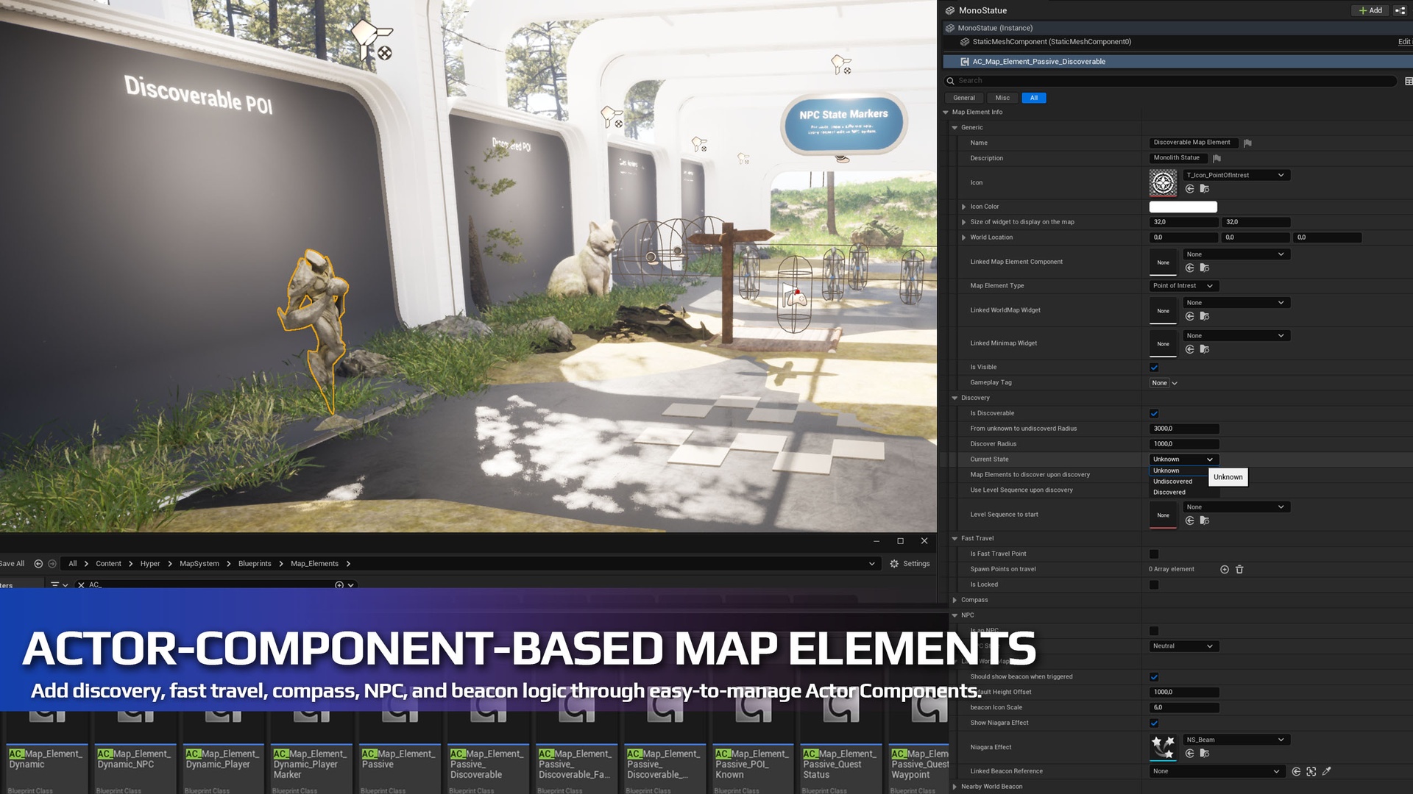The image size is (1413, 794).
Task: Click the browse icon under the NS_Beam effect
Action: (1205, 754)
